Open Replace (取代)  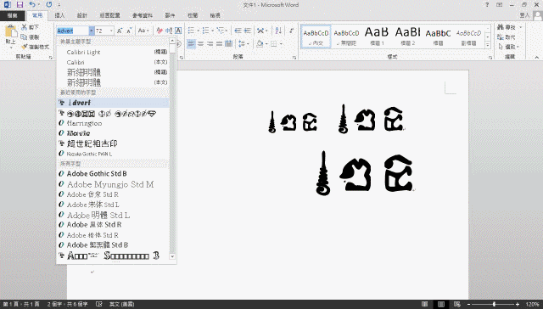tap(507, 37)
